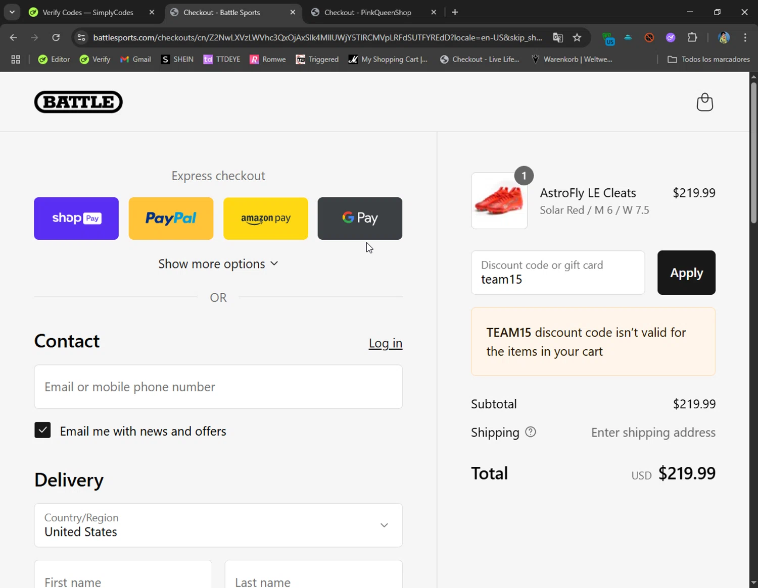The image size is (758, 588).
Task: Focus the email or mobile phone field
Action: tap(218, 387)
